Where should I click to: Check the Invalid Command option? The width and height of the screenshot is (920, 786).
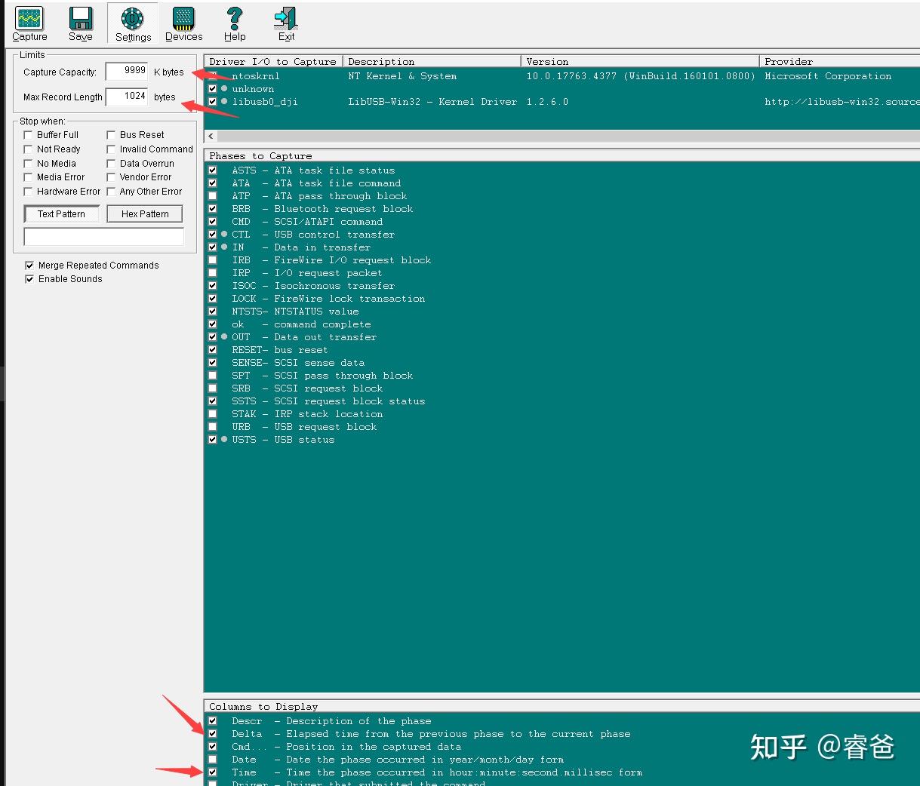111,149
